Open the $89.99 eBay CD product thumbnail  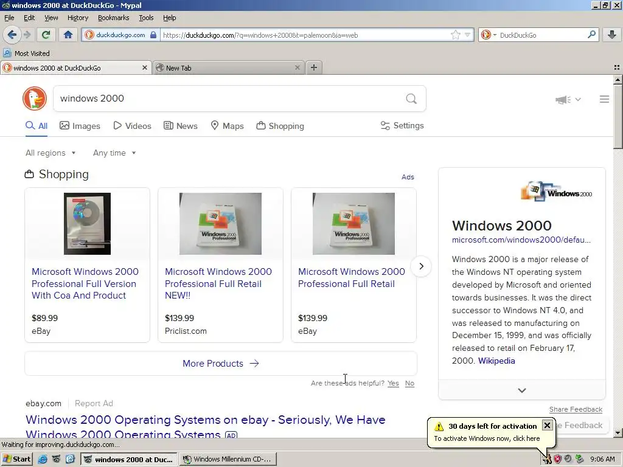click(x=88, y=224)
